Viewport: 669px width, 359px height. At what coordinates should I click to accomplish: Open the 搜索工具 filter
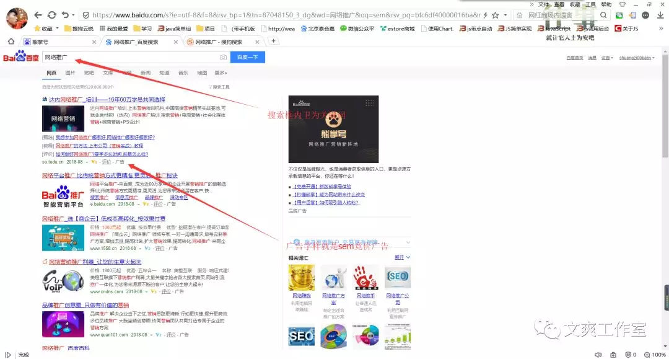pos(219,87)
